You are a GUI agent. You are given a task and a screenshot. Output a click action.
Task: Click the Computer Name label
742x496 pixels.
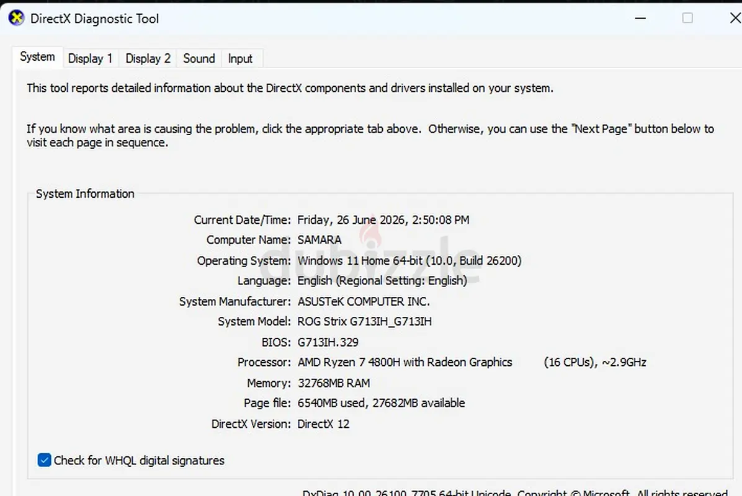coord(248,240)
